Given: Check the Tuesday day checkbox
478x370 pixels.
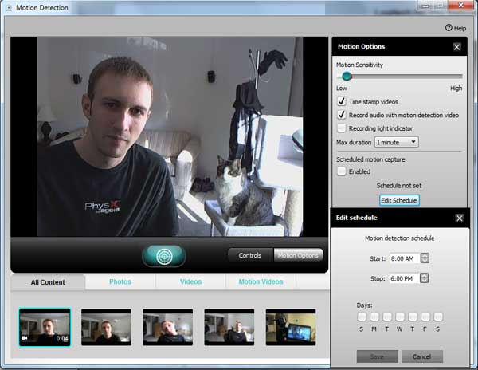Looking at the screenshot, I should point(387,317).
